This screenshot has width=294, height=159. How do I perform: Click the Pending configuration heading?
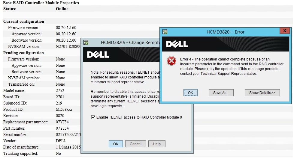[x=23, y=53]
